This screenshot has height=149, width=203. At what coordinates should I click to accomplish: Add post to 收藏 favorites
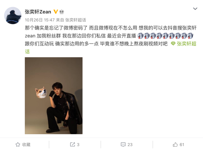(23, 145)
